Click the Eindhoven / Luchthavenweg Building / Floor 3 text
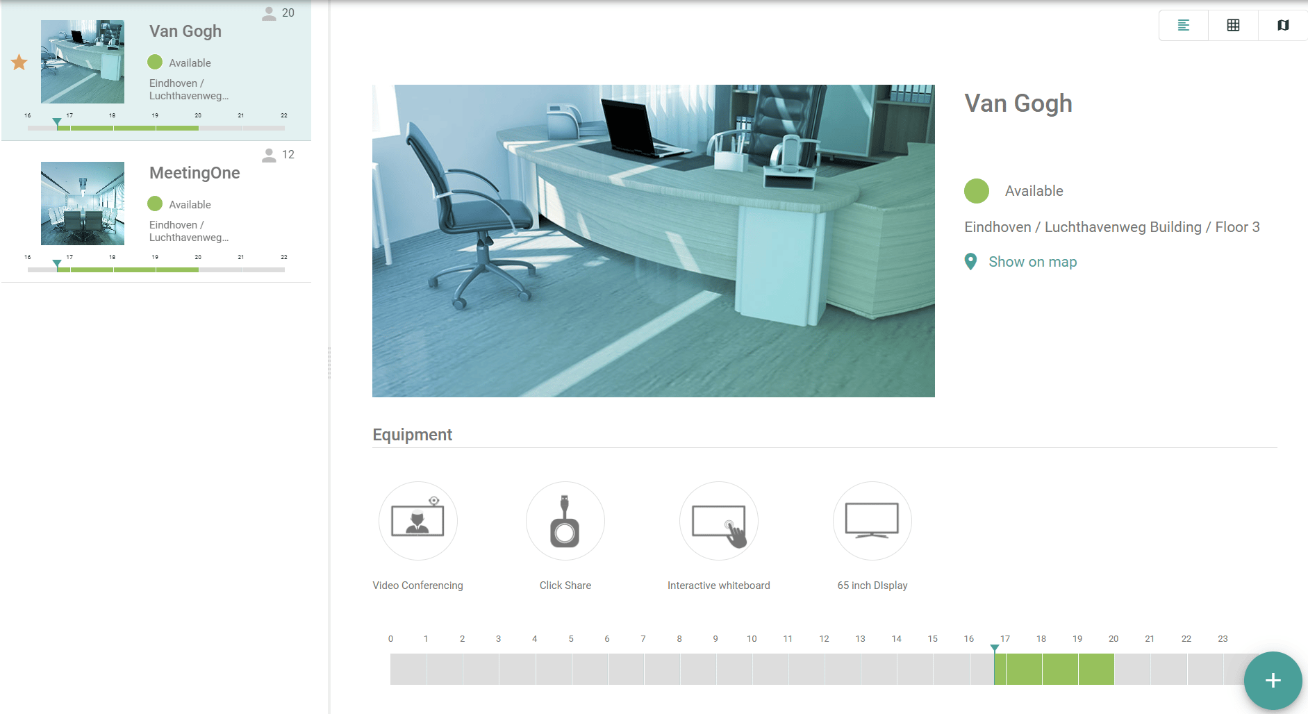 [1111, 227]
